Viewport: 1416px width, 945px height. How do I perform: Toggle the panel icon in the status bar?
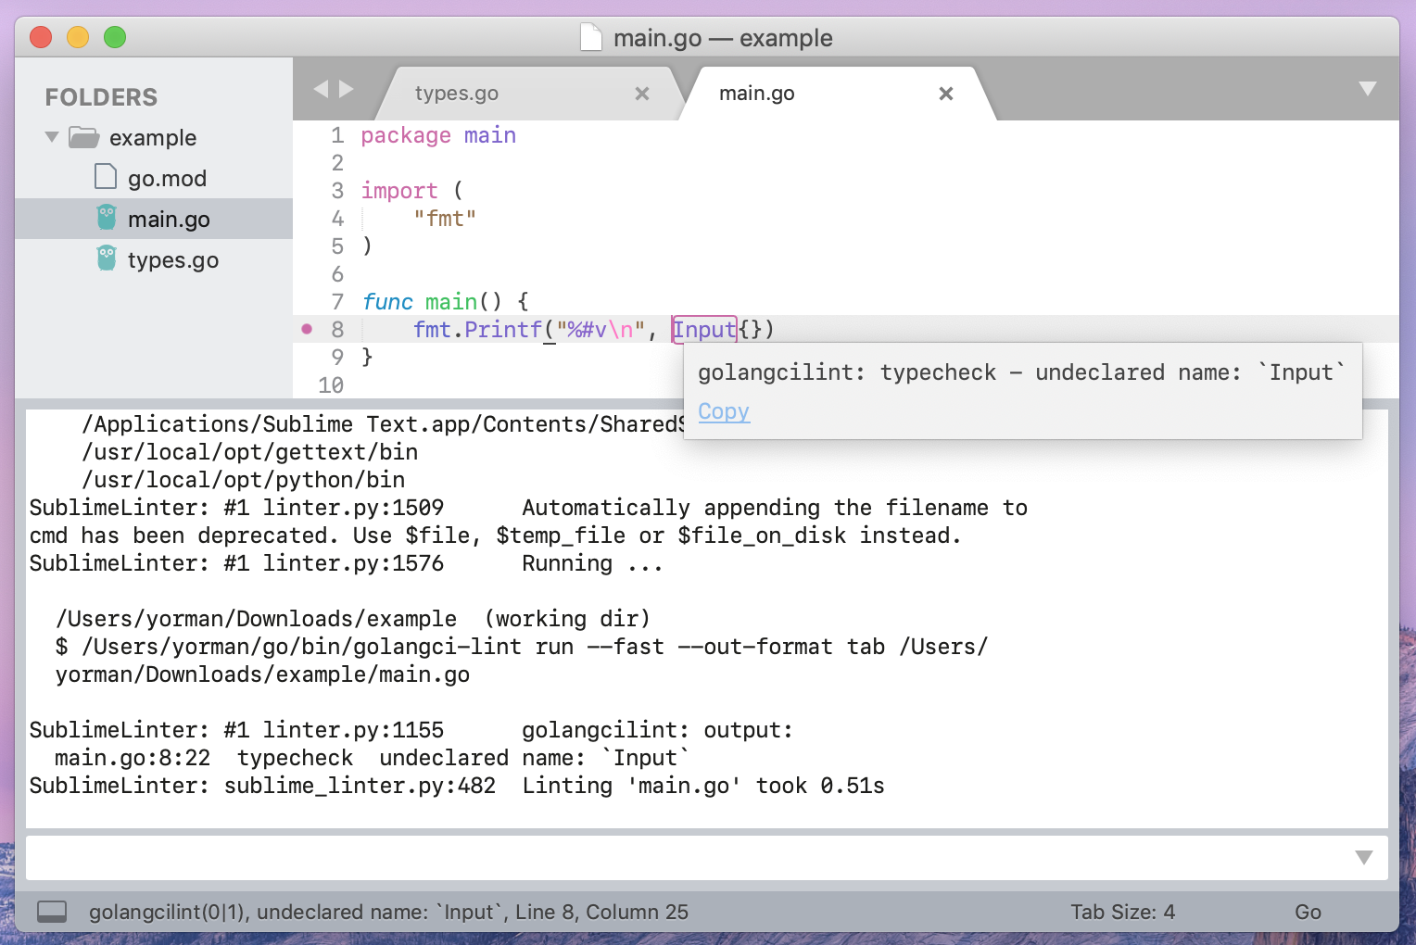point(52,912)
